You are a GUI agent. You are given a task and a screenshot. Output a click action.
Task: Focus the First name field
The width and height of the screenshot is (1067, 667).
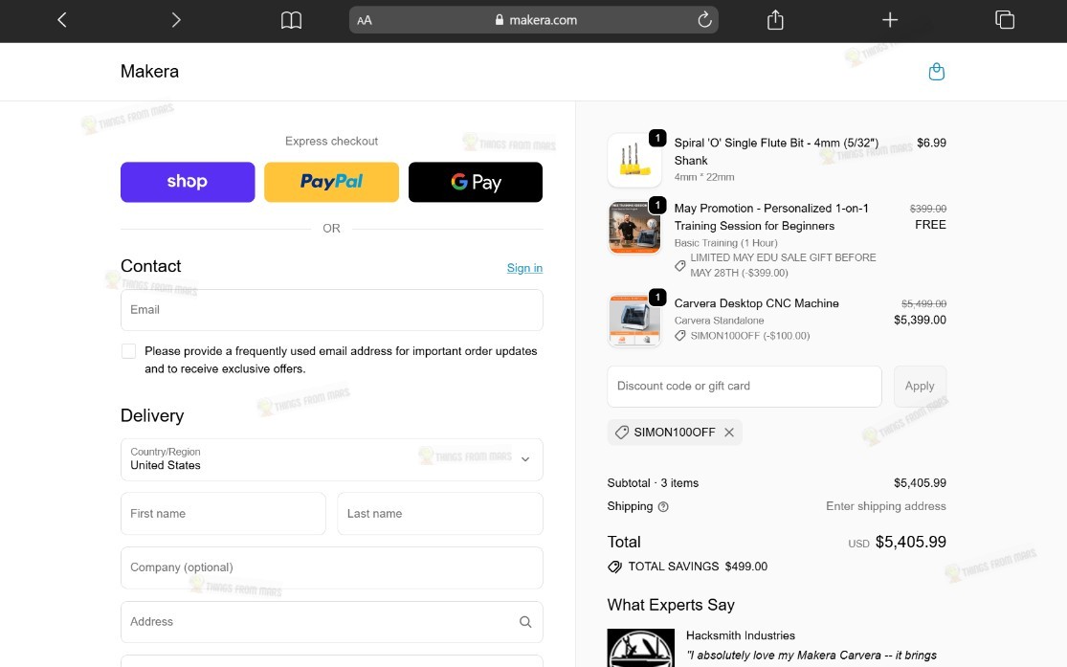tap(223, 513)
